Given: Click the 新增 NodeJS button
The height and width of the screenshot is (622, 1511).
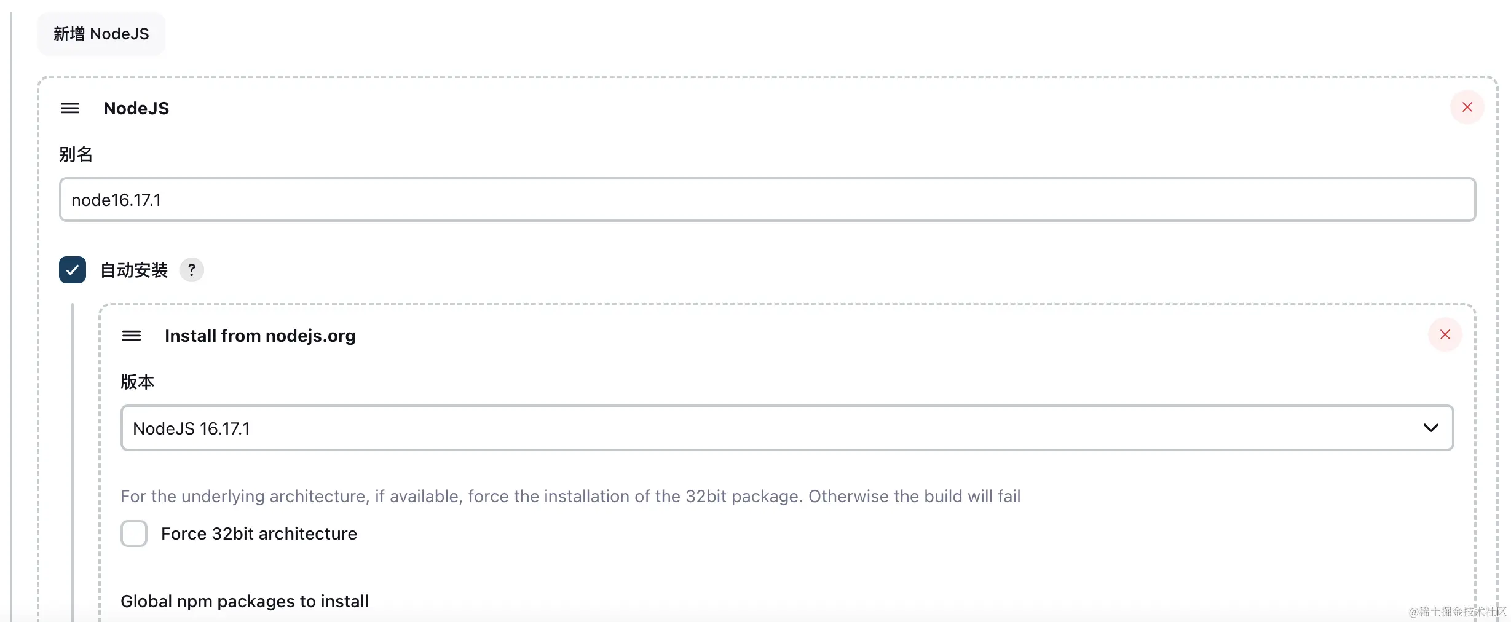Looking at the screenshot, I should 101,34.
